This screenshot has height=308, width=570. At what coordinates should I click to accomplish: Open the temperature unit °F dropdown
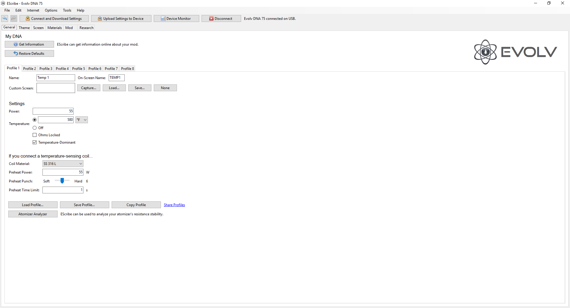(x=82, y=120)
